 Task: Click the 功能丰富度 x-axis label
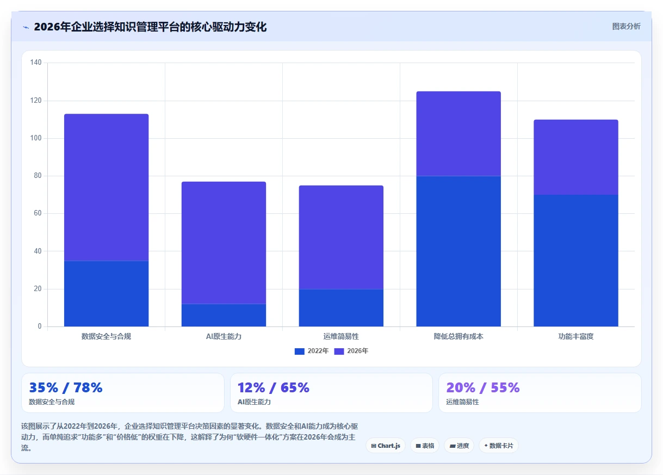coord(576,336)
